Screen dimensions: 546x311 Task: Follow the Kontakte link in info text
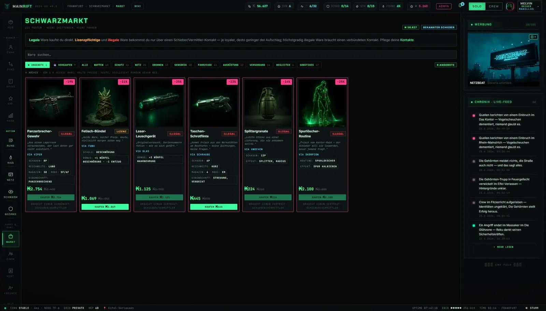tap(407, 40)
